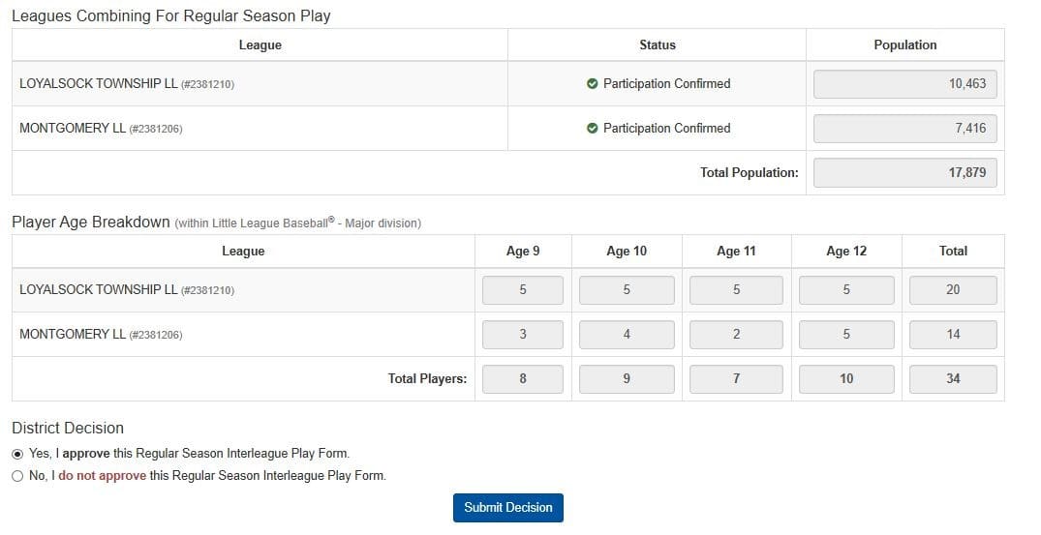Click Loyalsock Township Age 10 field

[x=627, y=290]
